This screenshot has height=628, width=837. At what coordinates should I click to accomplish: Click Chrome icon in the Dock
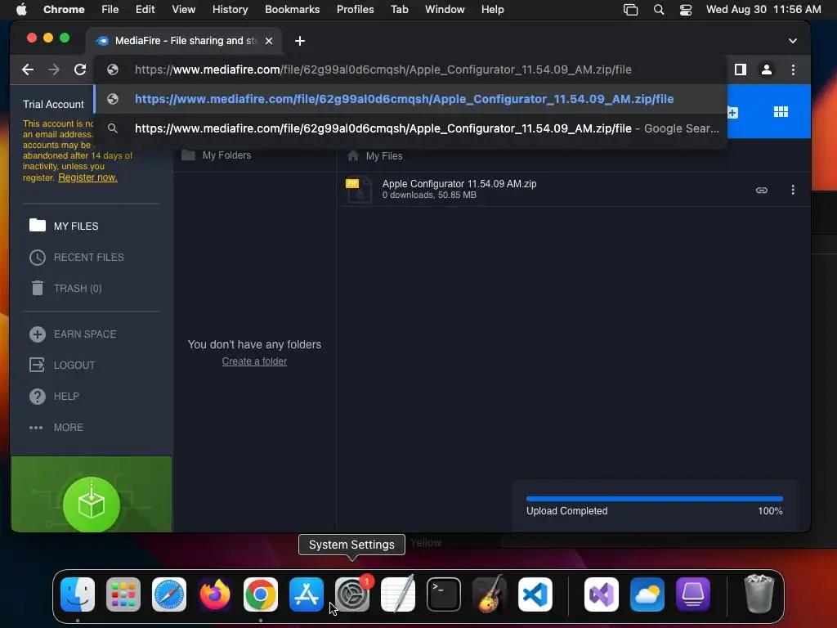(261, 594)
